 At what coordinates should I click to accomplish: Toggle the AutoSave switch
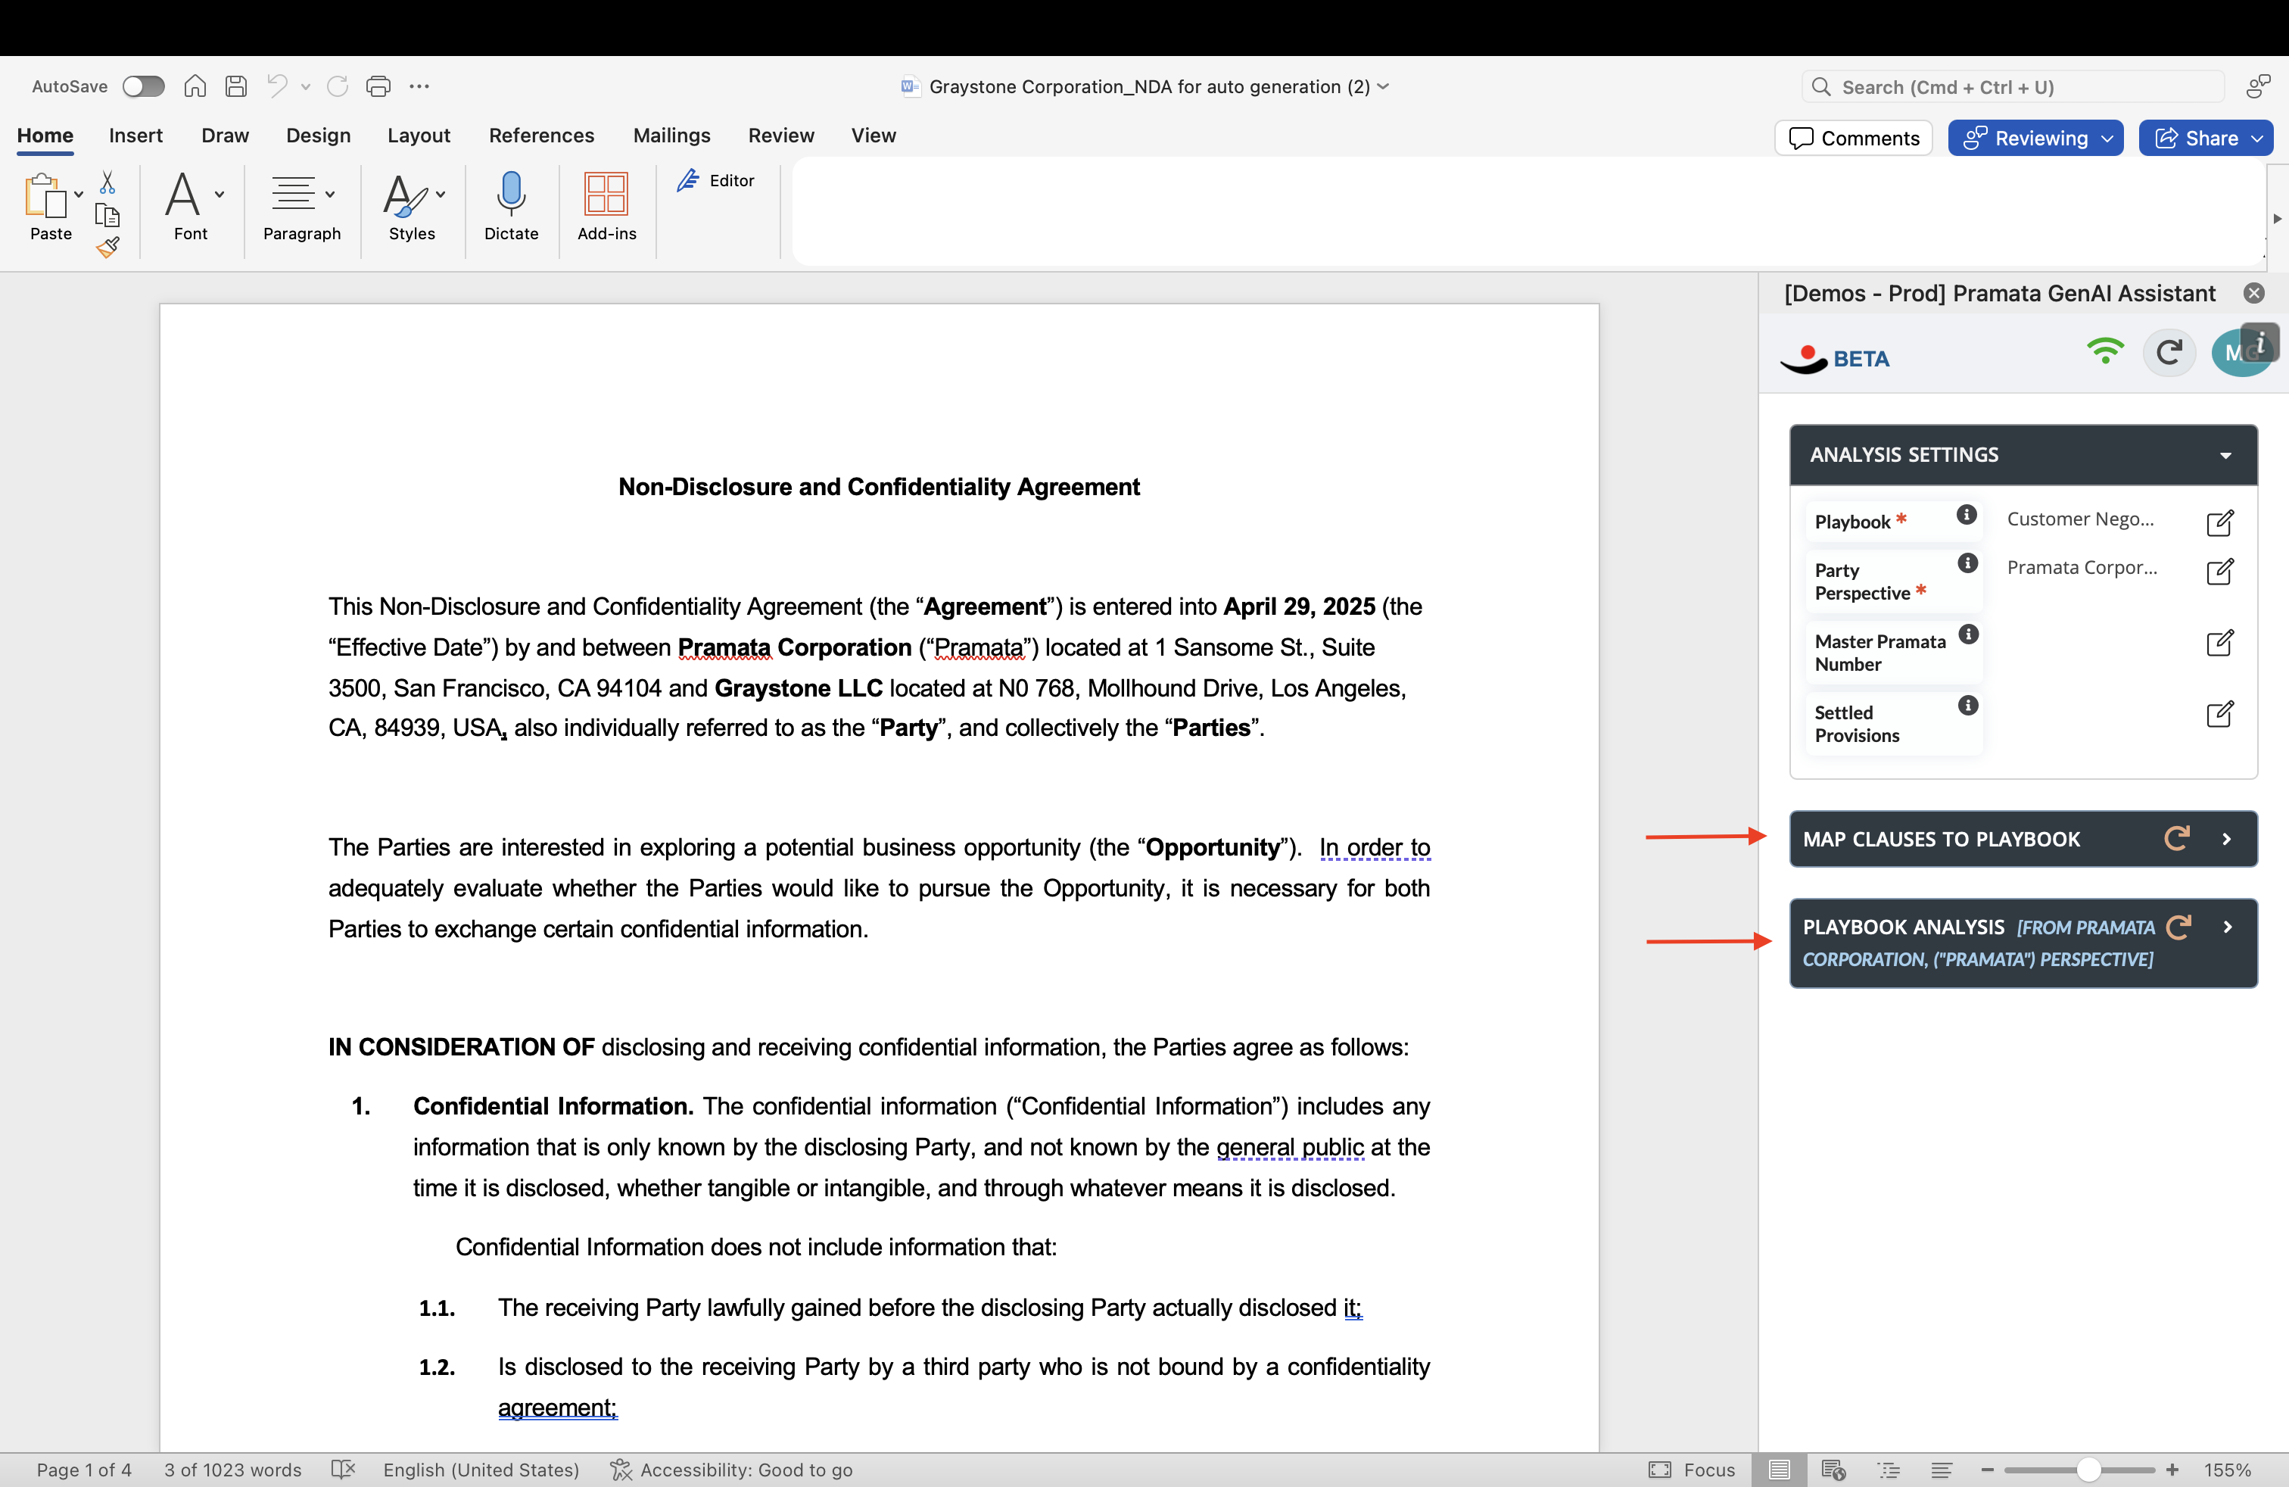(x=143, y=86)
